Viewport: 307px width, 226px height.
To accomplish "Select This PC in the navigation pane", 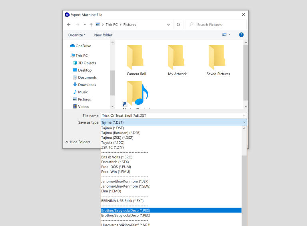I will [79, 56].
